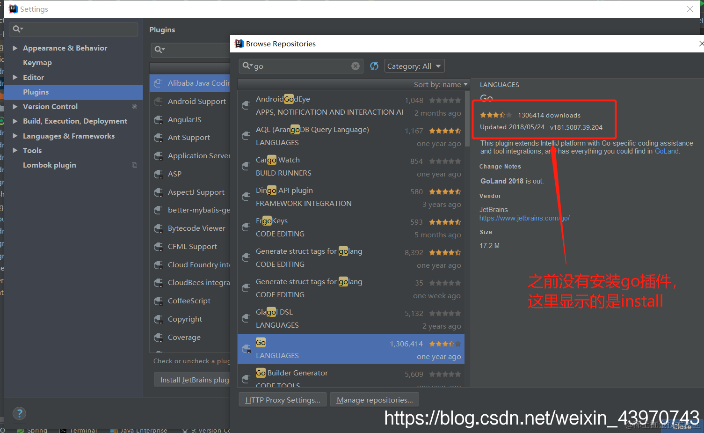
Task: Click the project-level icon beside Lombok plugin
Action: click(134, 165)
